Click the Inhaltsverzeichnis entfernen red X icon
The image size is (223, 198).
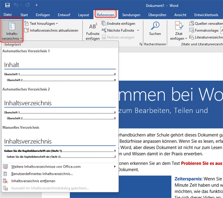5,181
